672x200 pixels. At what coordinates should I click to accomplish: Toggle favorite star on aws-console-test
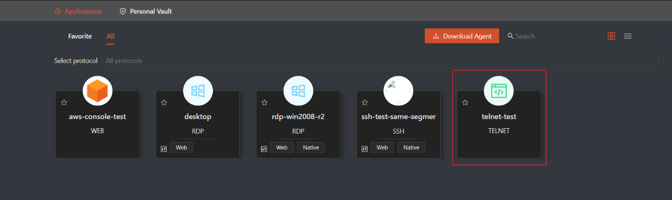64,102
